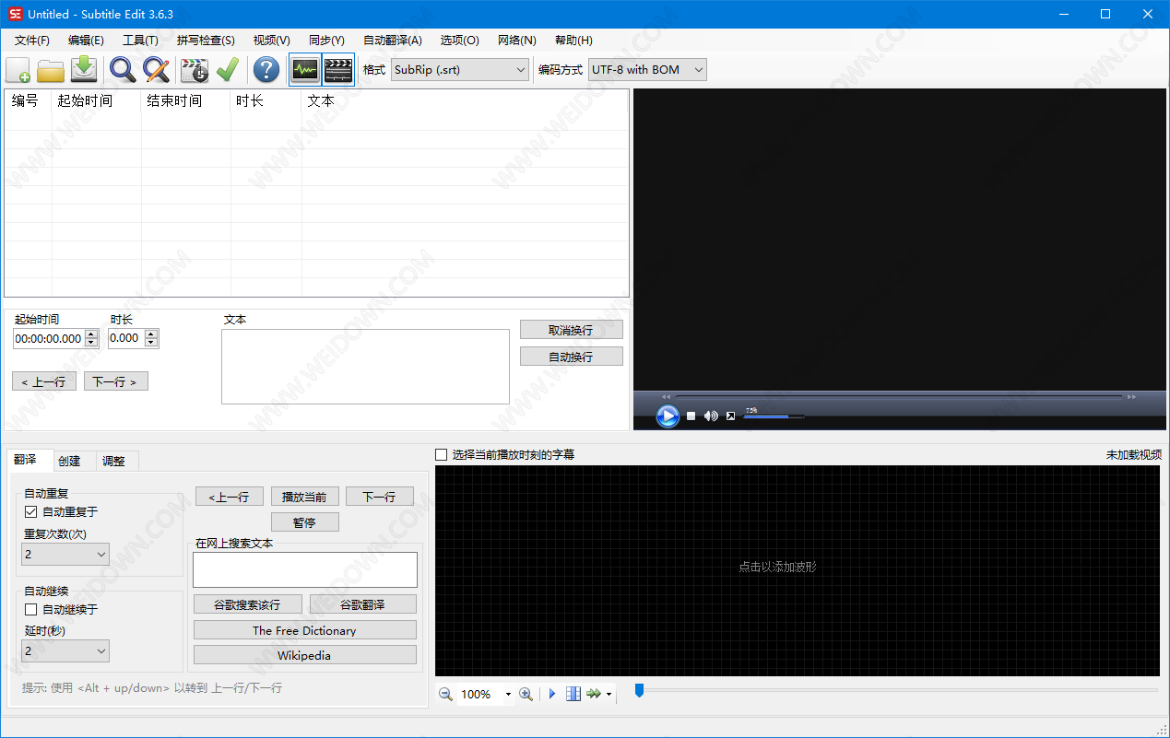This screenshot has width=1170, height=738.
Task: Click the green double-arrow waveform icon
Action: [594, 694]
